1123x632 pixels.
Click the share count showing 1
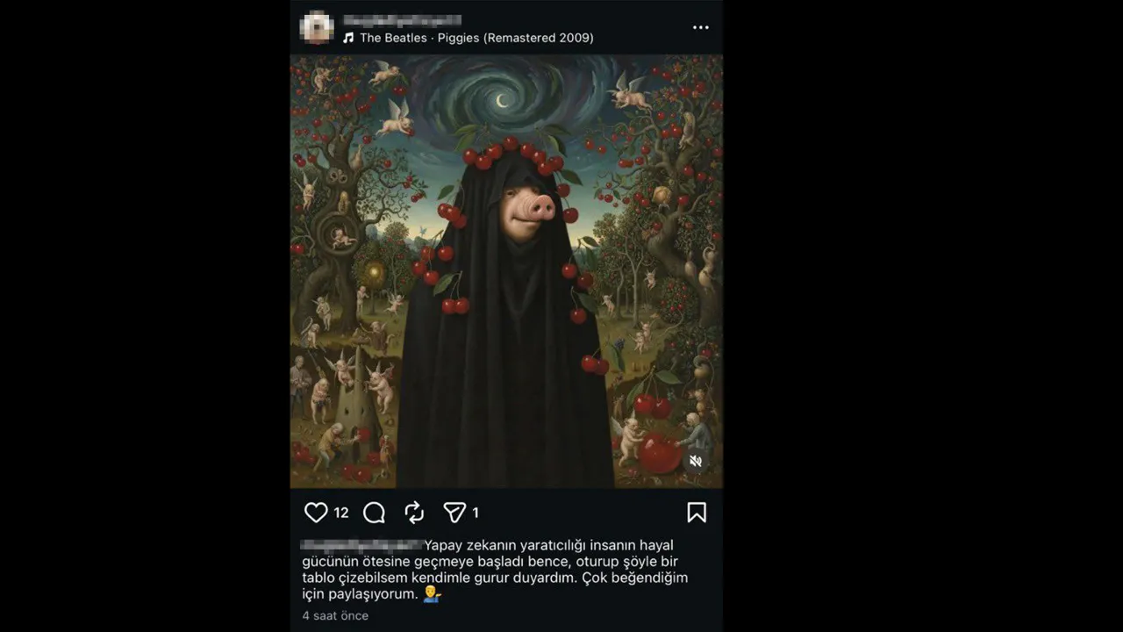point(475,513)
